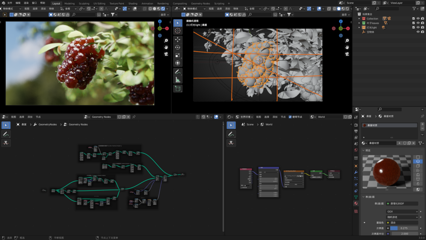Screen dimensions: 426x240
Task: Open the Object Data properties triangle tab
Action: pos(356,197)
